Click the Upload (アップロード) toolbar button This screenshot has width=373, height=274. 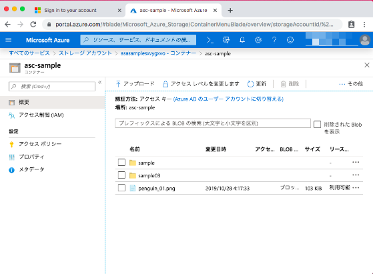(x=135, y=83)
